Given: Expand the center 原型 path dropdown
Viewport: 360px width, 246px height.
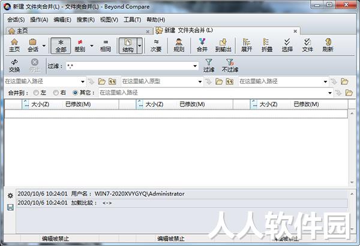Looking at the screenshot, I should pyautogui.click(x=200, y=81).
